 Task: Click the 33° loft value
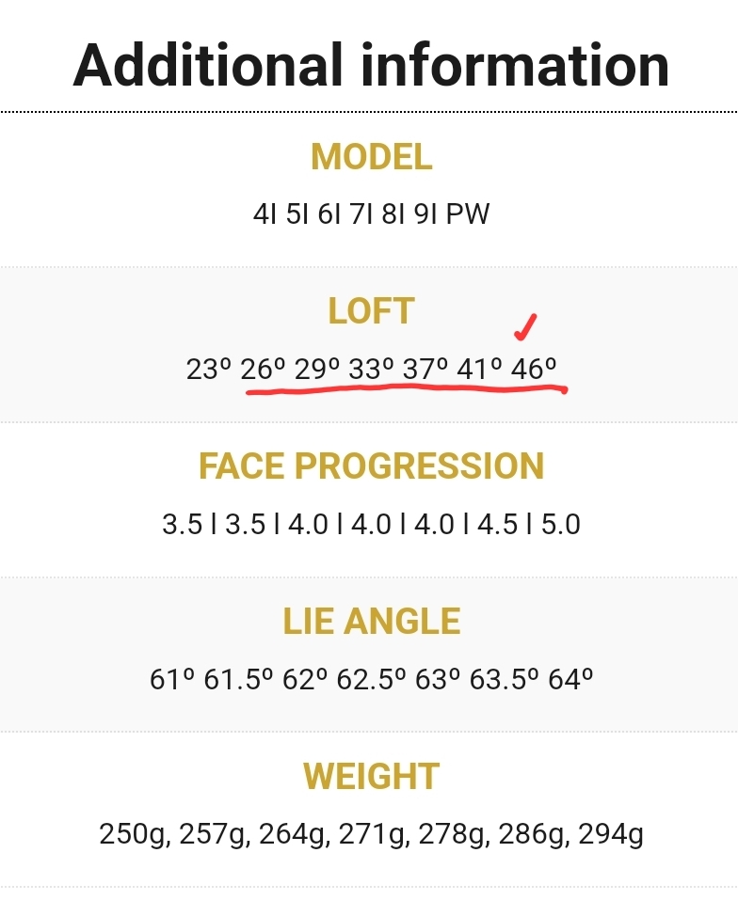(371, 370)
